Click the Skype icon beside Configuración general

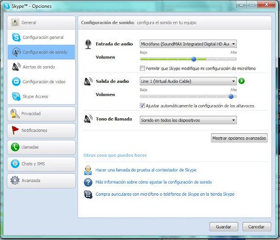(x=16, y=37)
